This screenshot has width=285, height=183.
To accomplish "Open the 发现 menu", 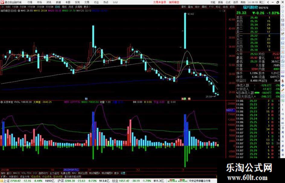I will [77, 2].
